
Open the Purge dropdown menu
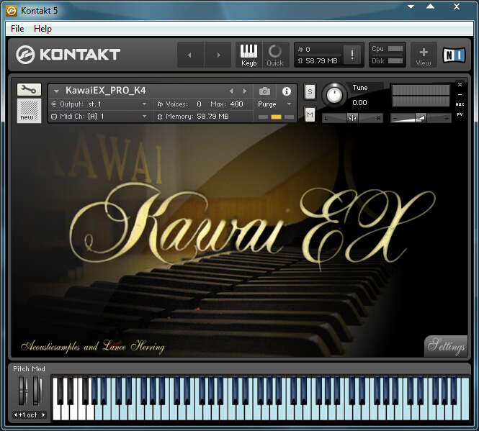tap(274, 104)
